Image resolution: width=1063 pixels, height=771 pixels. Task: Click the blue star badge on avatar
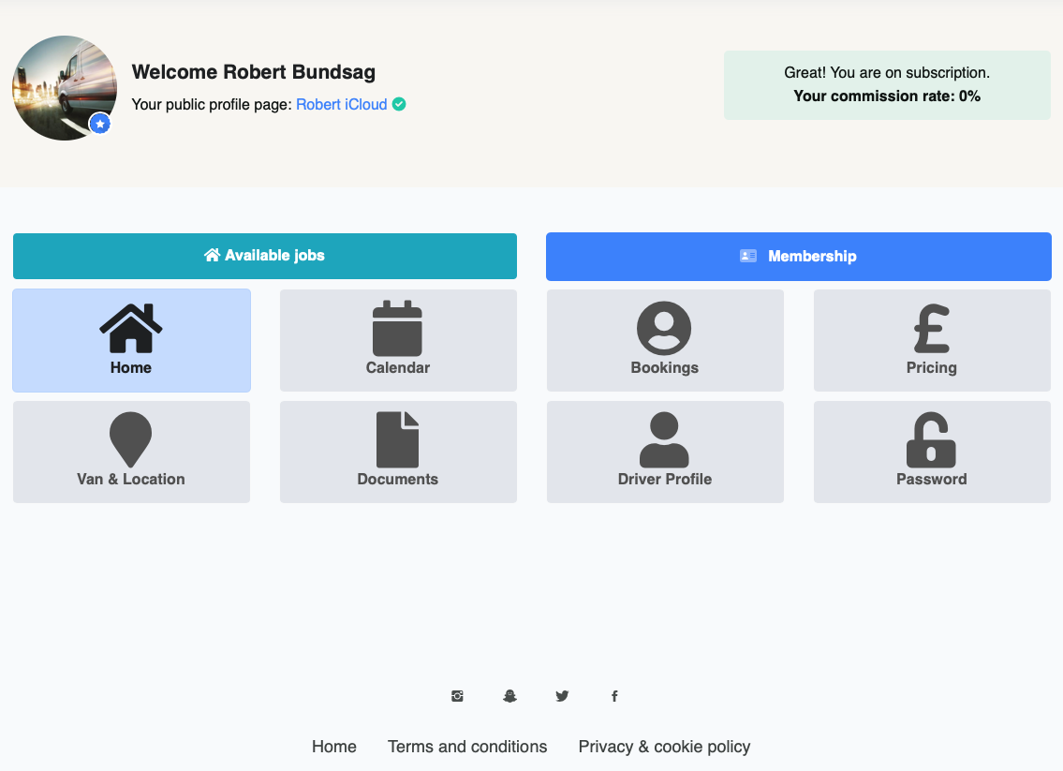(x=100, y=124)
